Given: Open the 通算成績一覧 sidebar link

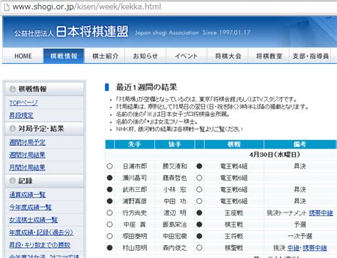Looking at the screenshot, I should coord(27,195).
